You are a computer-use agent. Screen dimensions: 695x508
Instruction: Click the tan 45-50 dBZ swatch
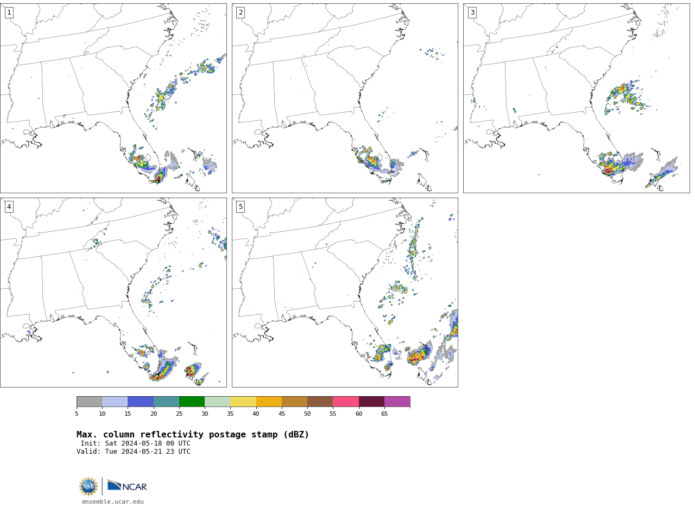click(x=294, y=402)
